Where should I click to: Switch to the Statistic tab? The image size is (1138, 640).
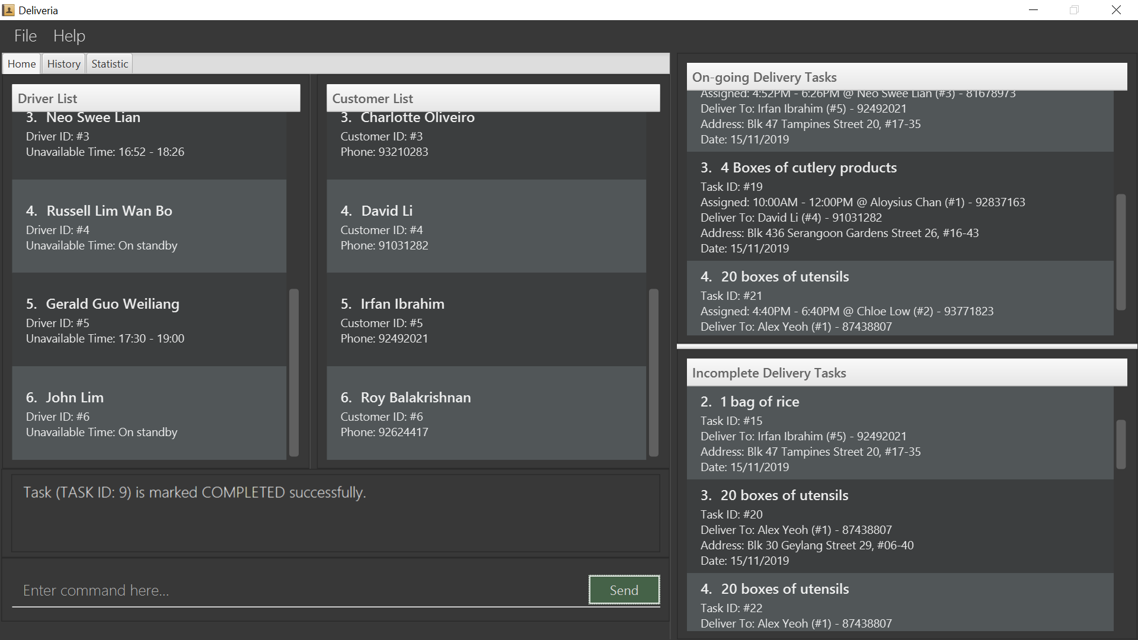(x=110, y=64)
